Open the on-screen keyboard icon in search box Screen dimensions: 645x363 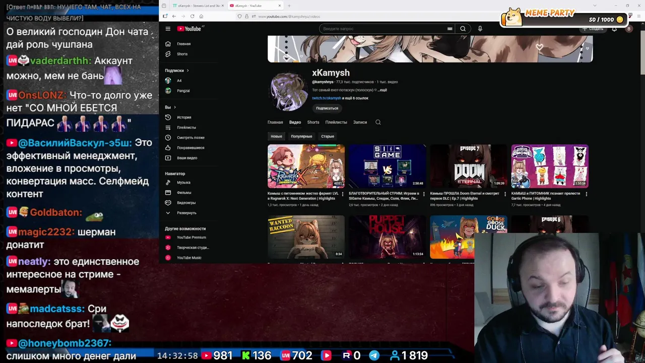click(x=449, y=29)
